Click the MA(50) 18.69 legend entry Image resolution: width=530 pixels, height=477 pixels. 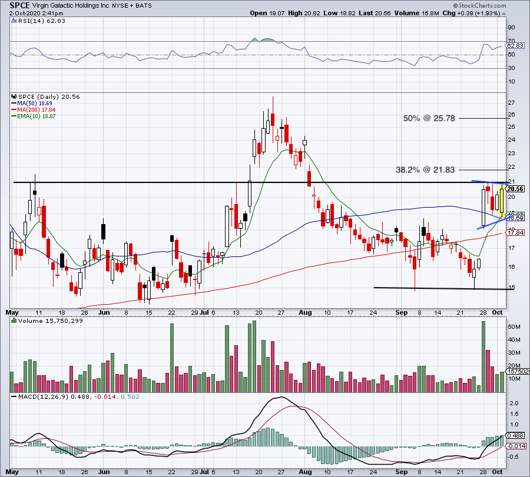point(31,104)
